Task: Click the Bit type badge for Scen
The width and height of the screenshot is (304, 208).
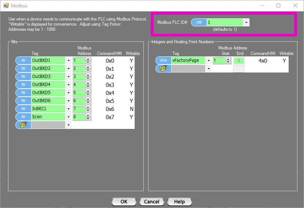Action: tap(23, 117)
